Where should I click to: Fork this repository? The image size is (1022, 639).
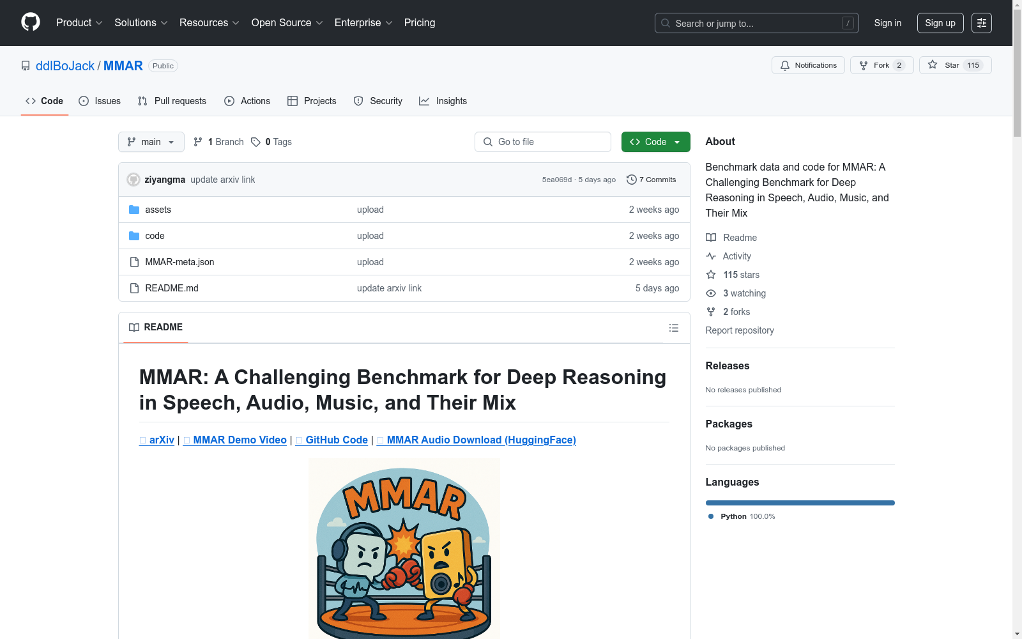(x=881, y=65)
